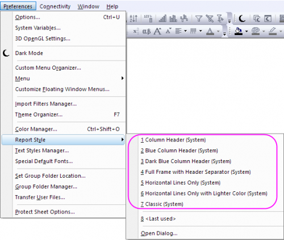Toggle Dark Mode via toolbar moon icon

[x=242, y=19]
